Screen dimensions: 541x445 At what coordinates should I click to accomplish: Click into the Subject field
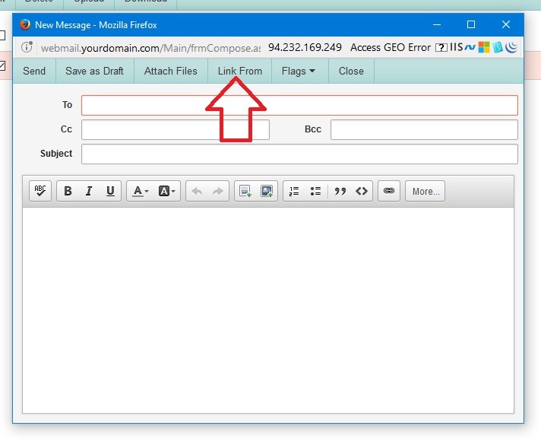click(x=299, y=154)
